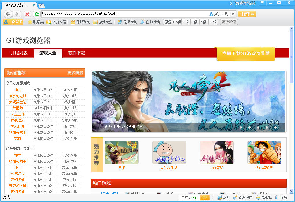Select 10倍 speed option

(x=213, y=22)
